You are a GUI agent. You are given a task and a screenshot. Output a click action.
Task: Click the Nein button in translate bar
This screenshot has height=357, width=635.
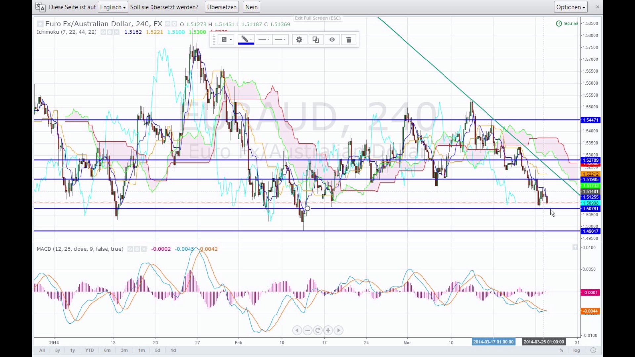251,7
